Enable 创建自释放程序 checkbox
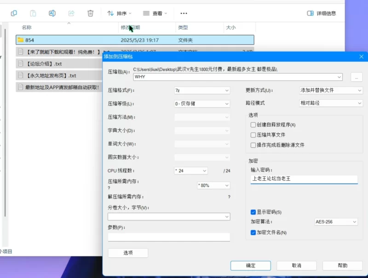This screenshot has height=278, width=368. pos(253,125)
